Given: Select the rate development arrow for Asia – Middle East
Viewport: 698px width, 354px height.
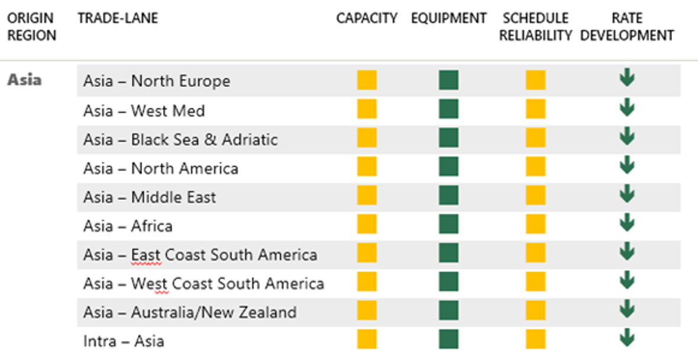Looking at the screenshot, I should point(627,193).
